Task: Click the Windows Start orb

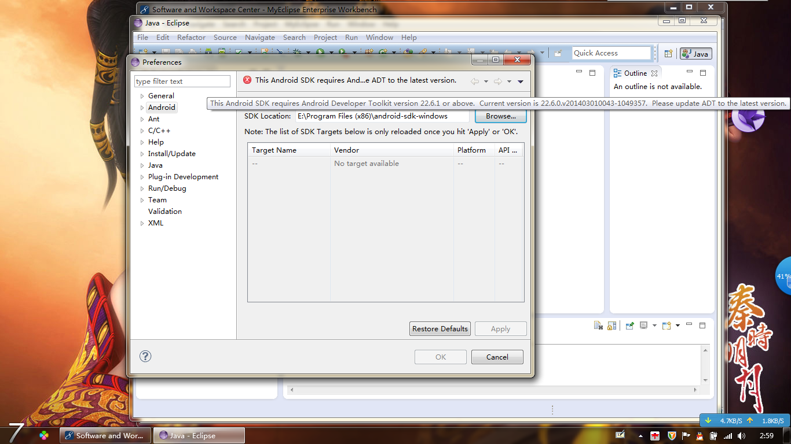Action: (x=16, y=434)
